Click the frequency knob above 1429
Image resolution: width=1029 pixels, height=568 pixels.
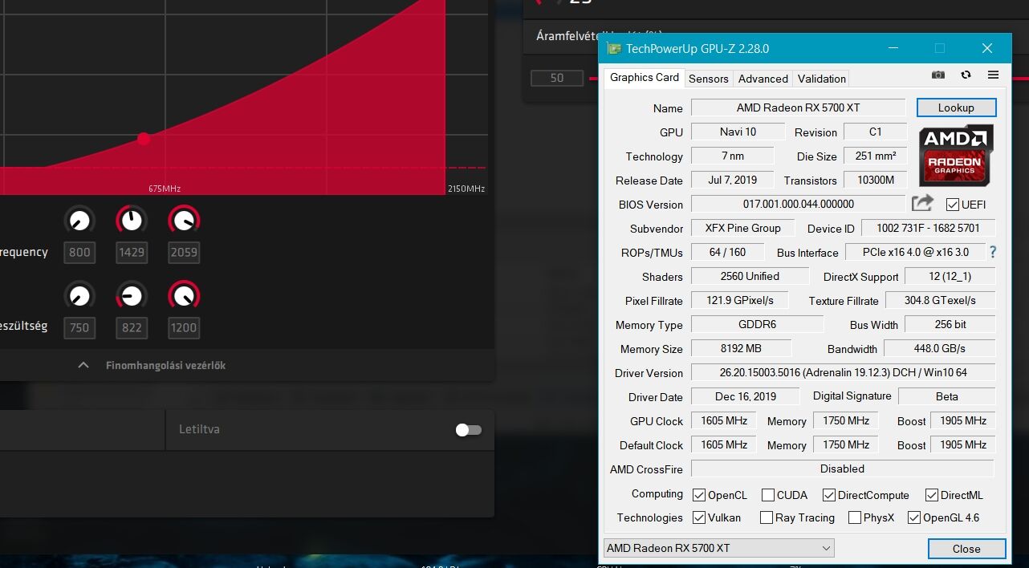pos(132,220)
